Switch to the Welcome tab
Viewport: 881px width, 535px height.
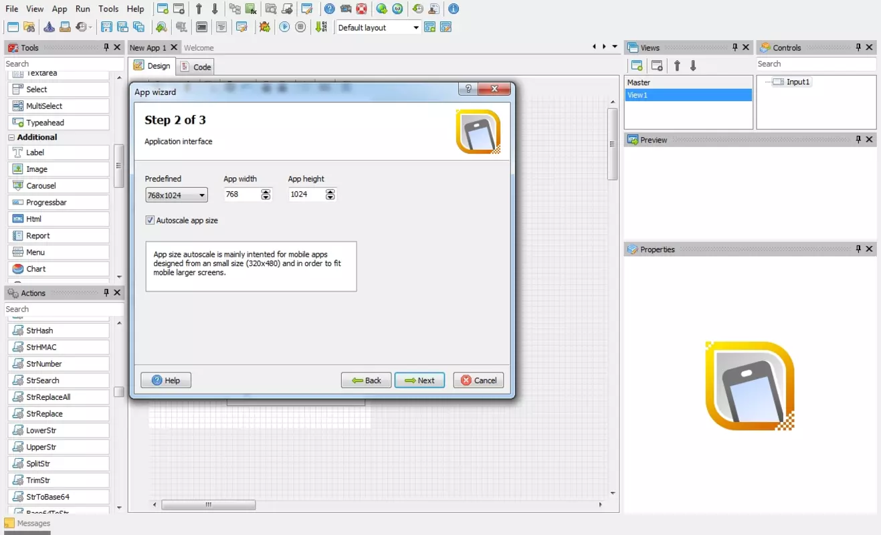[x=199, y=47]
